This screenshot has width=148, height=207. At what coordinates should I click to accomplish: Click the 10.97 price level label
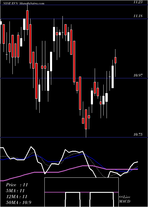click(138, 75)
